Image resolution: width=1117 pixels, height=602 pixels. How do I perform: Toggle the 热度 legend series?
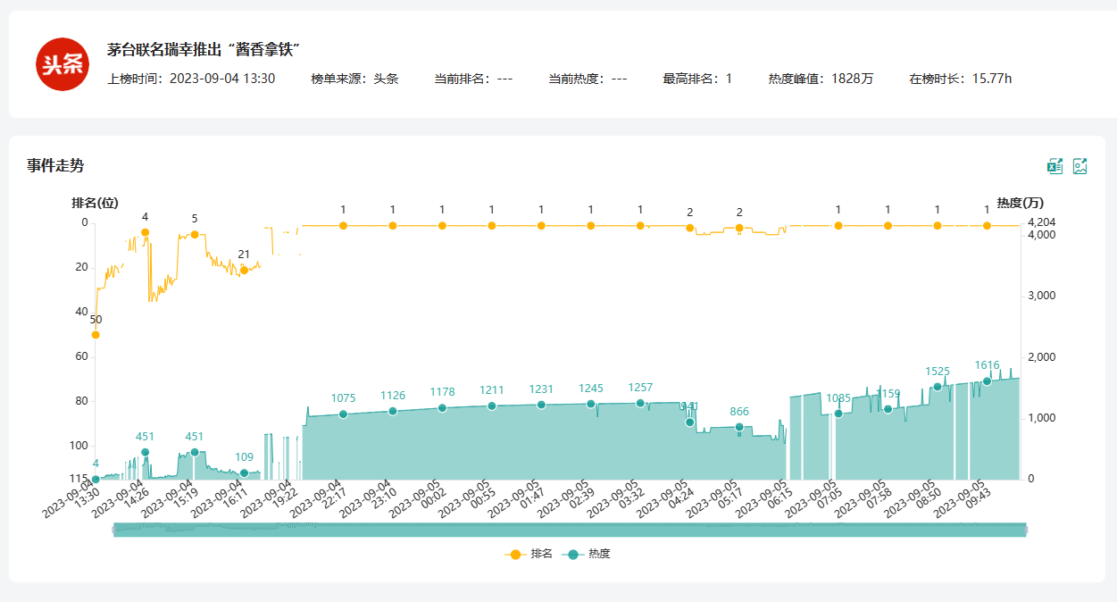click(588, 554)
